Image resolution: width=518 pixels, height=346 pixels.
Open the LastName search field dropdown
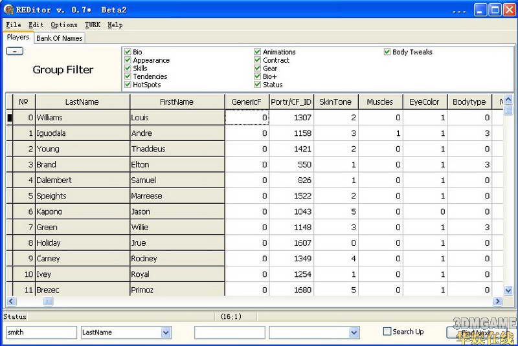click(x=166, y=332)
